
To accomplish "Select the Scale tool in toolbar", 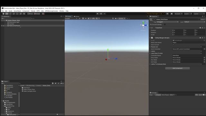I will 14,14.
